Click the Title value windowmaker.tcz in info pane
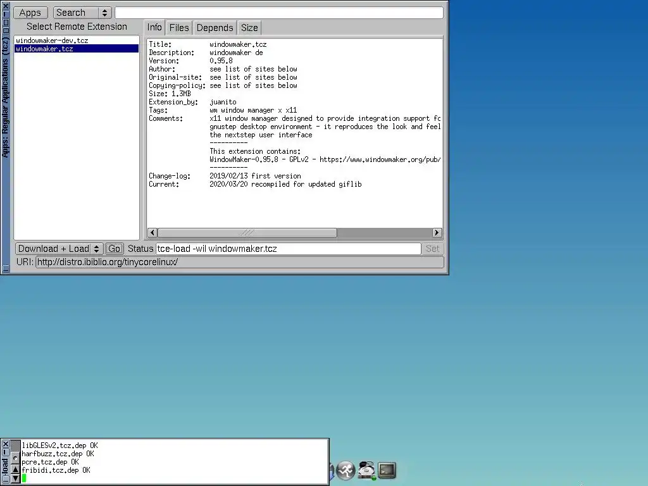The image size is (648, 486). [x=238, y=44]
